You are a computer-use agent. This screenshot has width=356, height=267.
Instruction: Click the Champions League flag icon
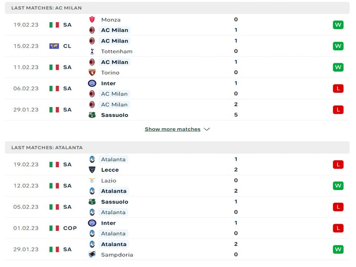(x=54, y=46)
